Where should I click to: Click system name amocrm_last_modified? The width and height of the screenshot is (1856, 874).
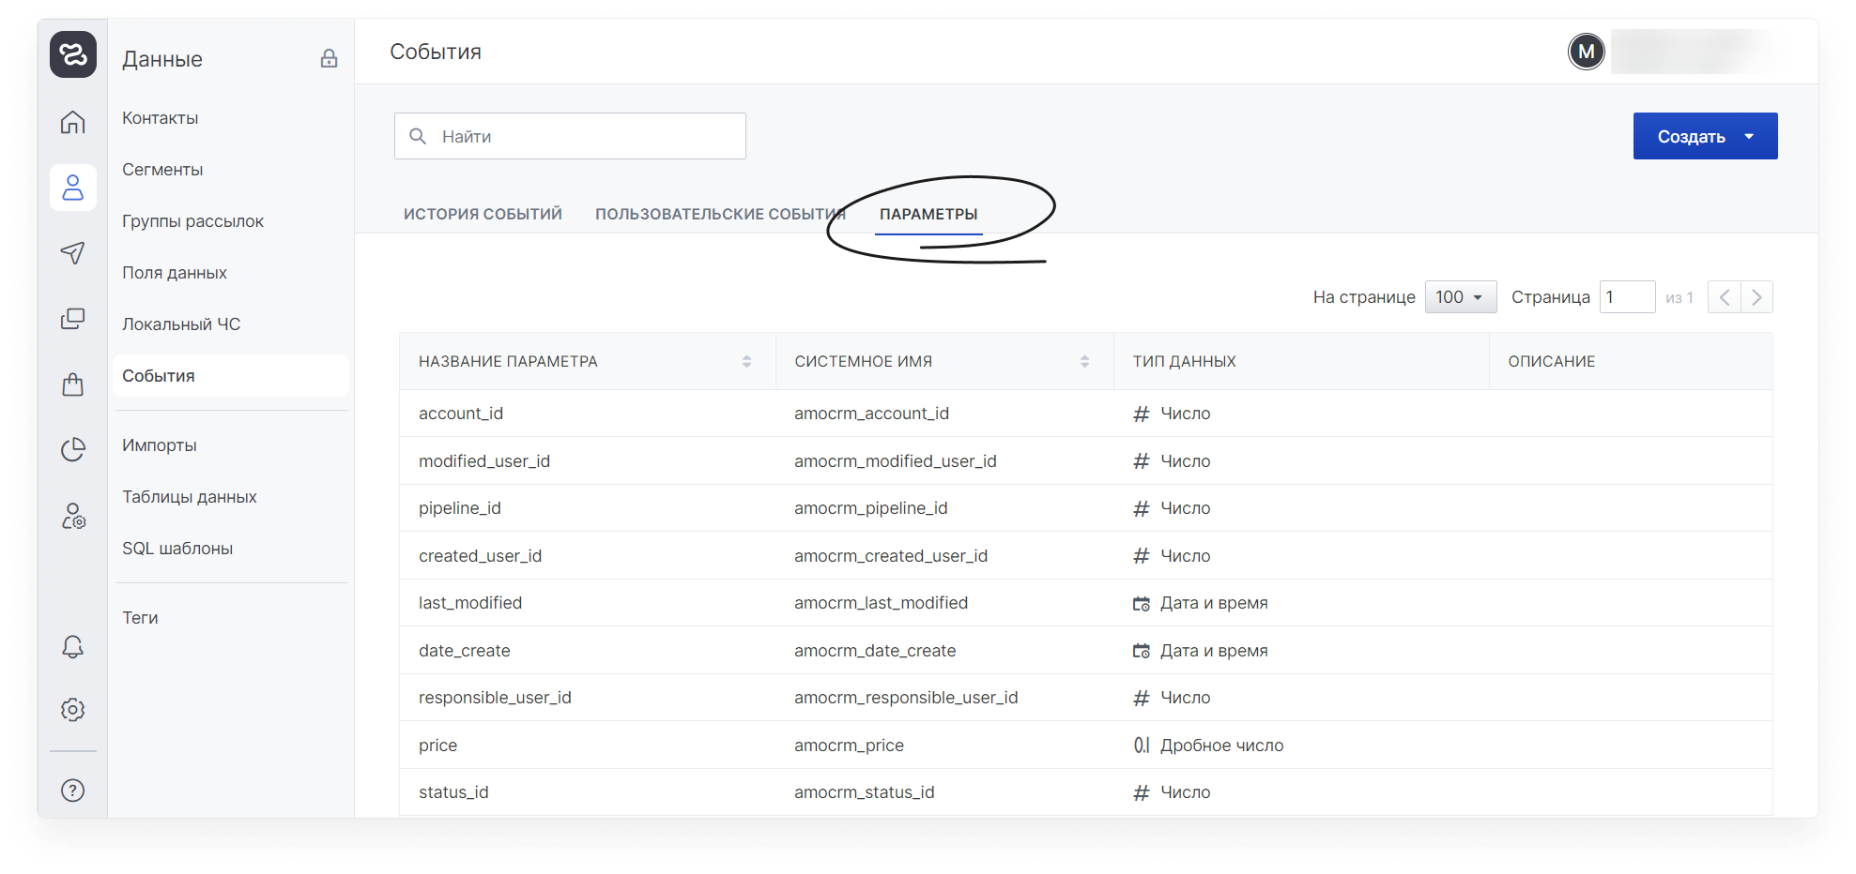click(881, 603)
